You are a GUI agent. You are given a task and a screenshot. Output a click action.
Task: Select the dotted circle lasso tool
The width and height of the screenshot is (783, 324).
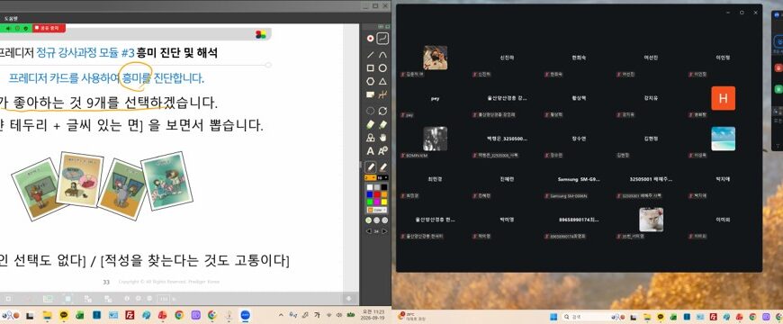tap(371, 111)
